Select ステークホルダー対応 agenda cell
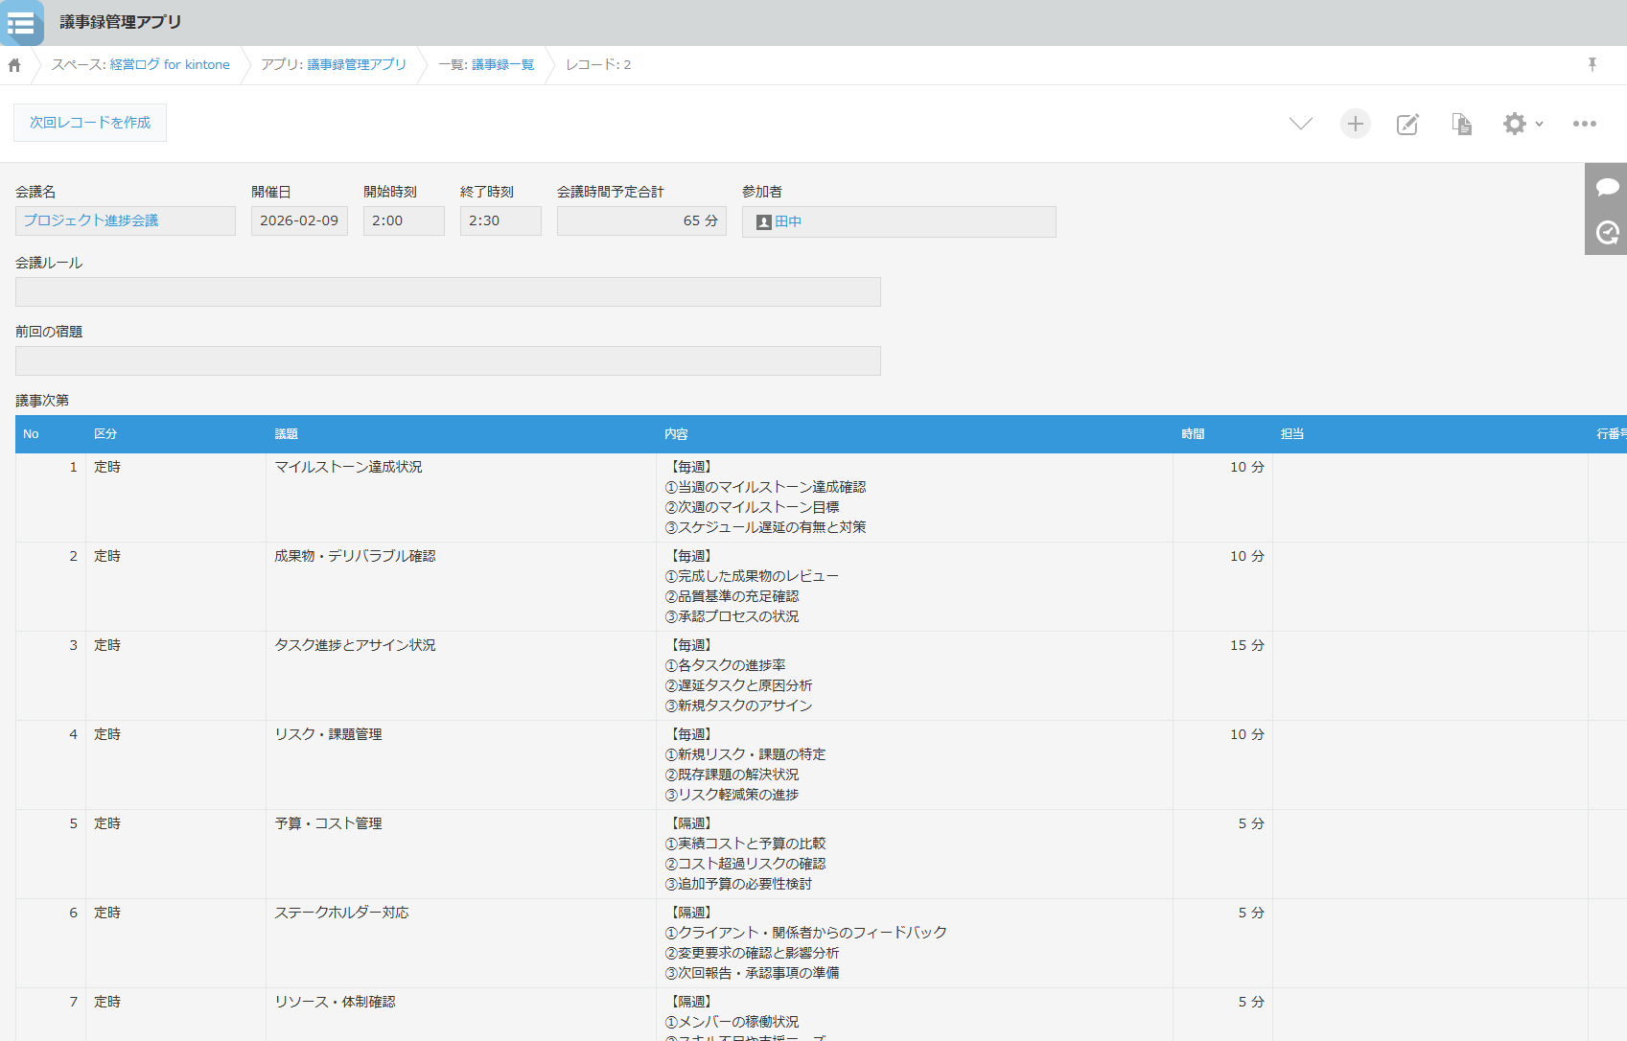 click(461, 943)
